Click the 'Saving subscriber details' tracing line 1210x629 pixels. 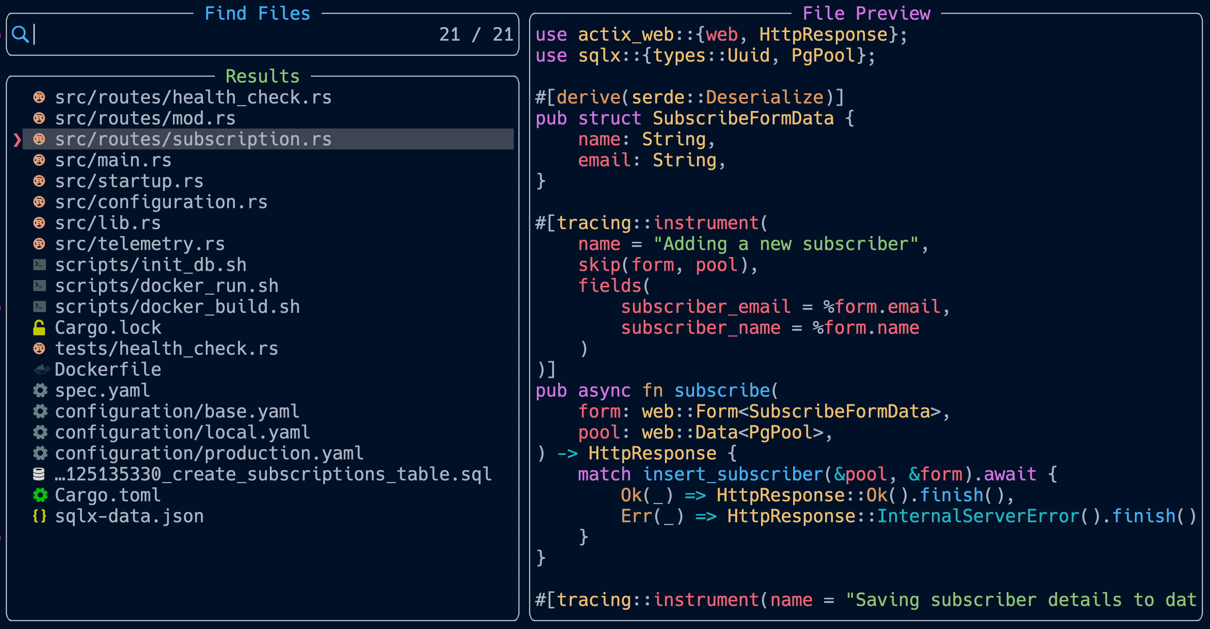(x=866, y=599)
